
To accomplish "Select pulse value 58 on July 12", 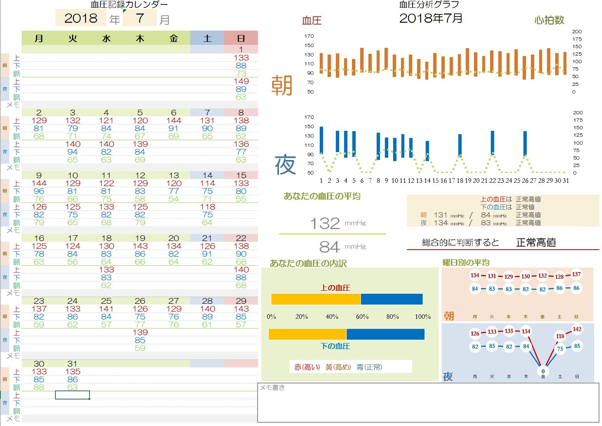I will click(x=140, y=199).
